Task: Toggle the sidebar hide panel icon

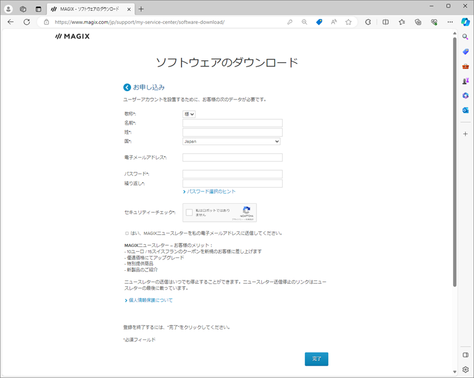Action: (x=465, y=355)
